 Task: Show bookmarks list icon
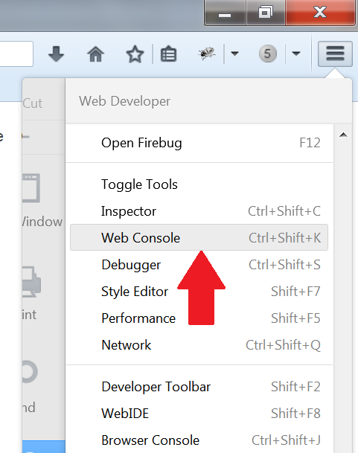coord(168,54)
